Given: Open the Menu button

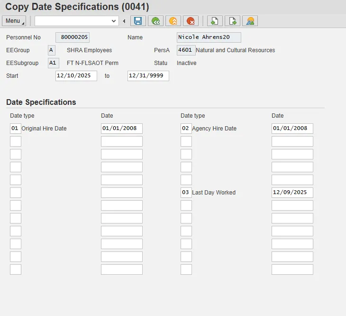Looking at the screenshot, I should (14, 21).
